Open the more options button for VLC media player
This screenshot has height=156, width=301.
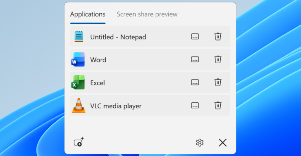(195, 105)
